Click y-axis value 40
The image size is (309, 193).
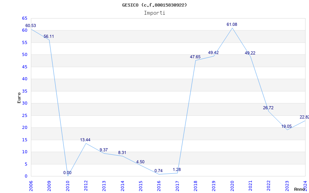(x=25, y=79)
